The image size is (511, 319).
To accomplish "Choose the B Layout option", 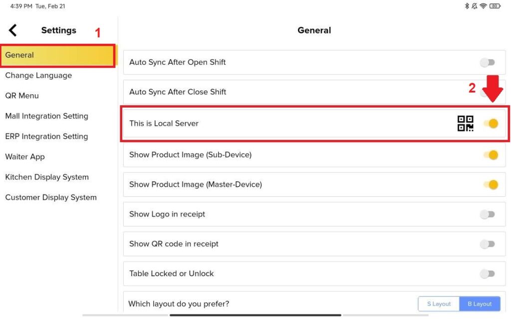I will click(x=479, y=304).
